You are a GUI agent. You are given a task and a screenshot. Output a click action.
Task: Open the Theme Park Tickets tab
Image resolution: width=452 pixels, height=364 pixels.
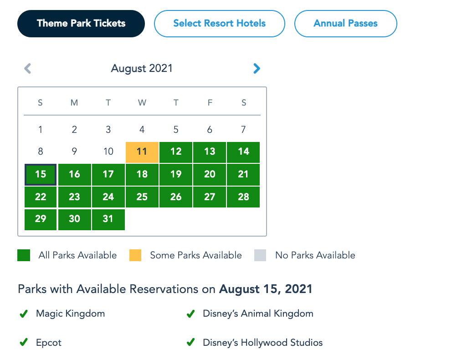[x=81, y=23]
